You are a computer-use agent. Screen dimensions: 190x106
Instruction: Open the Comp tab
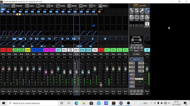pyautogui.click(x=61, y=6)
